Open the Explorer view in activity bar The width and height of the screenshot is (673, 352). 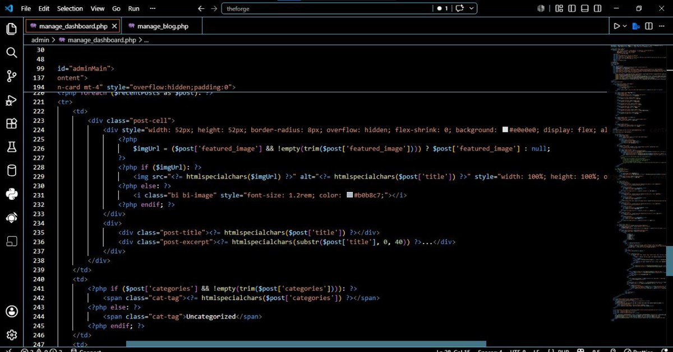point(11,29)
